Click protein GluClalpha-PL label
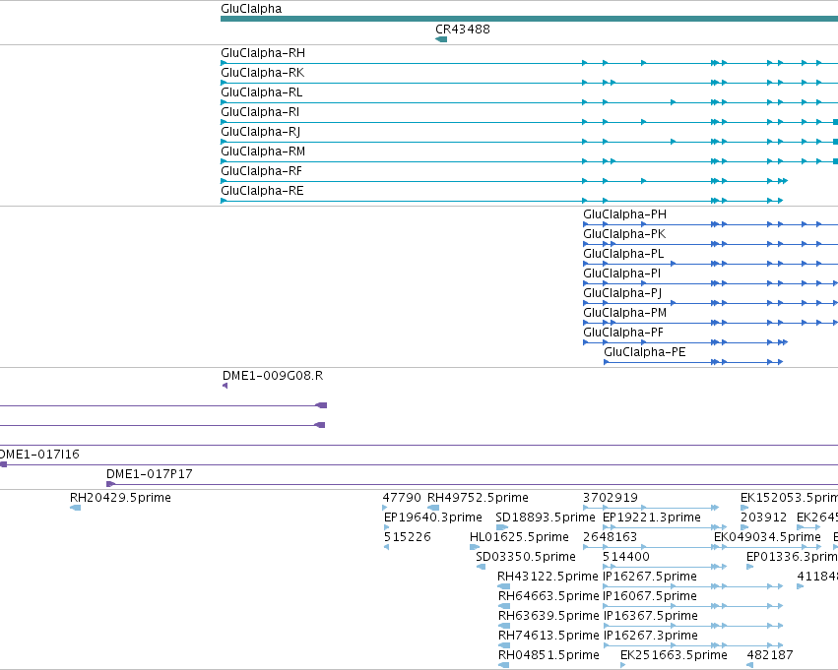 (623, 254)
